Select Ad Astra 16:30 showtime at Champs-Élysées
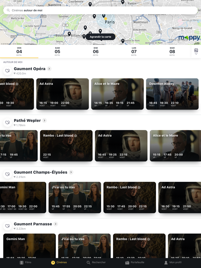Viewport: 201px width, 268px height. [165, 207]
